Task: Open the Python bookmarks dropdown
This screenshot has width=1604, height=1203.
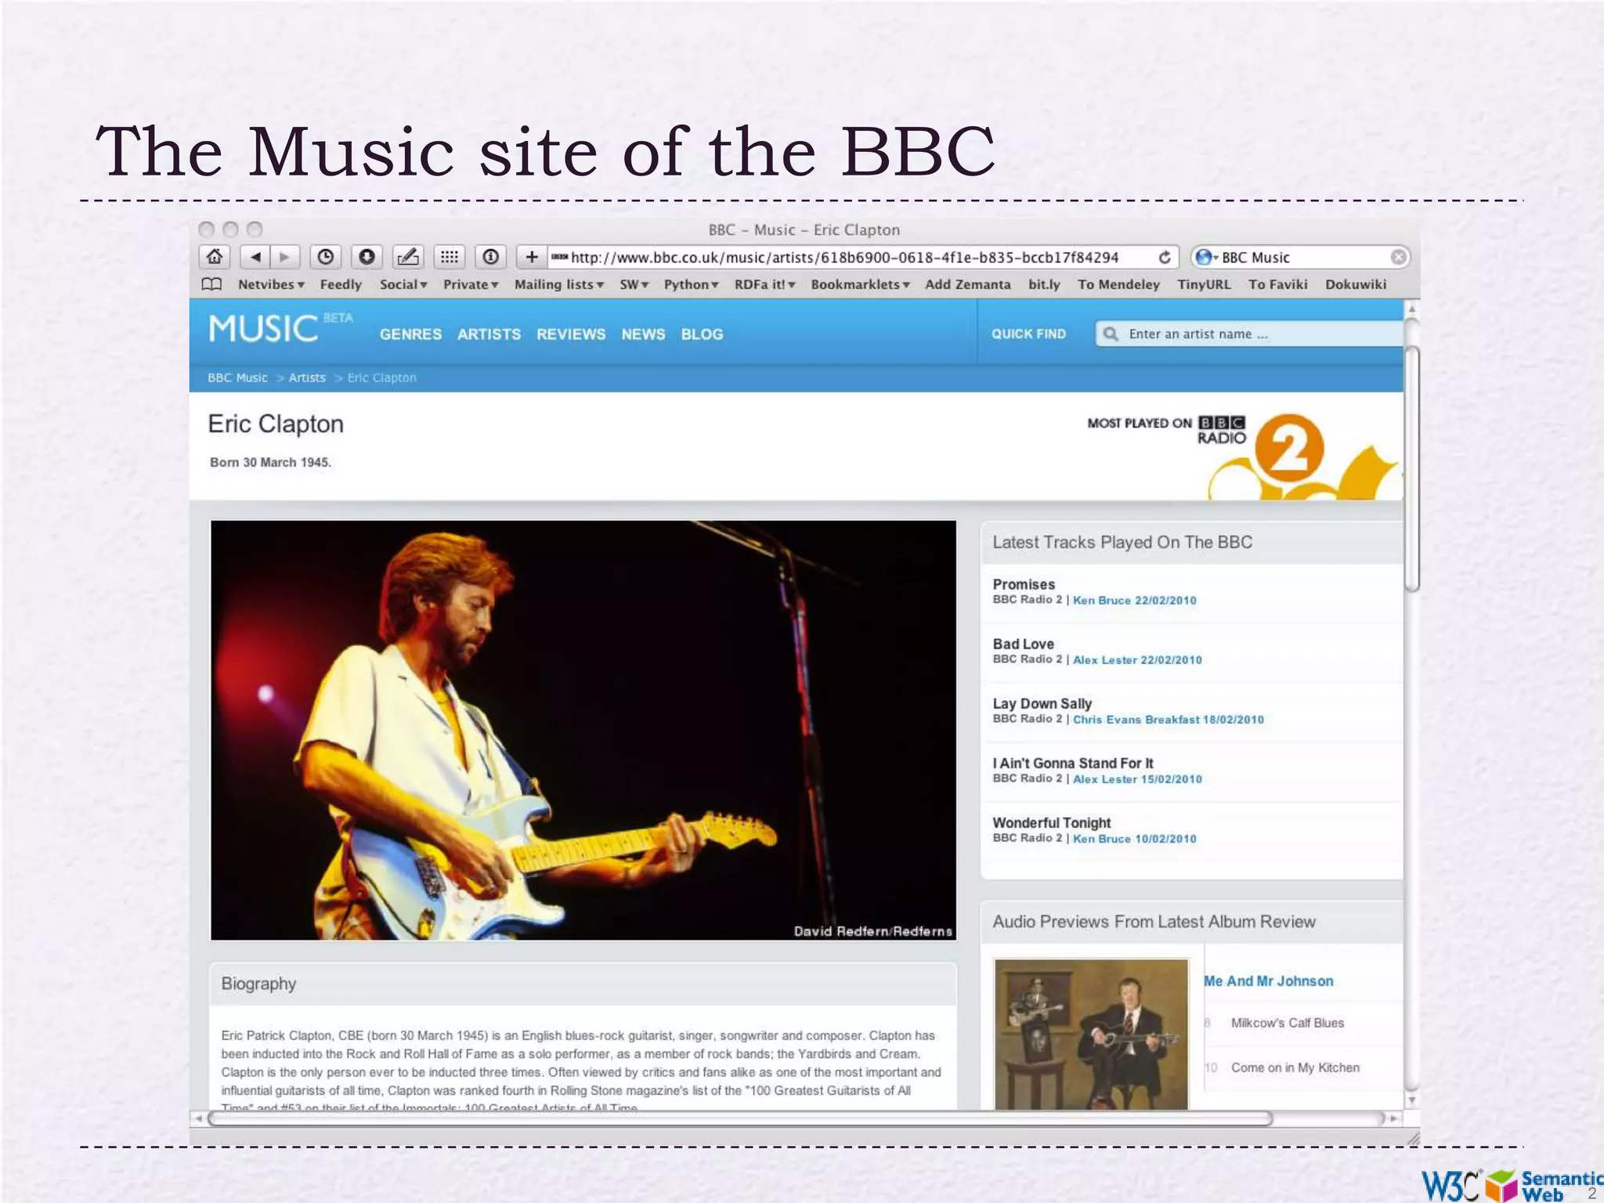Action: click(691, 284)
